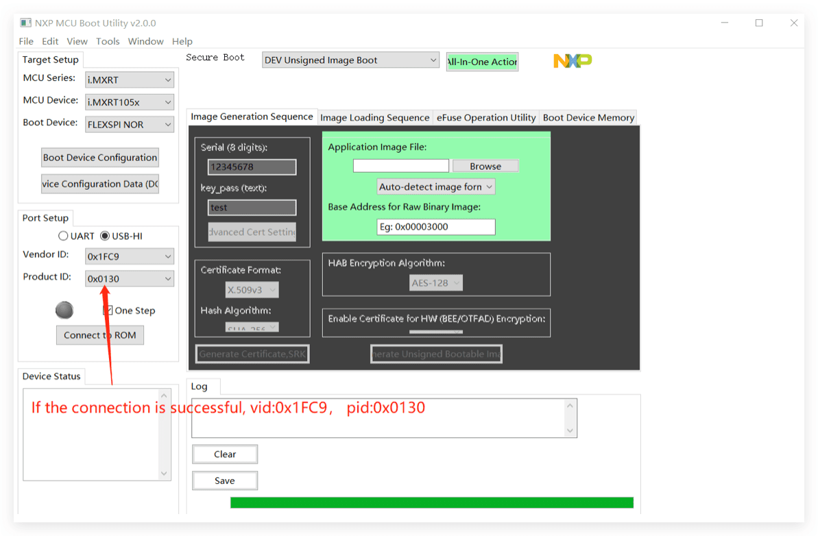Viewport: 818px width, 536px height.
Task: Open the Boot Device dropdown
Action: [x=130, y=125]
